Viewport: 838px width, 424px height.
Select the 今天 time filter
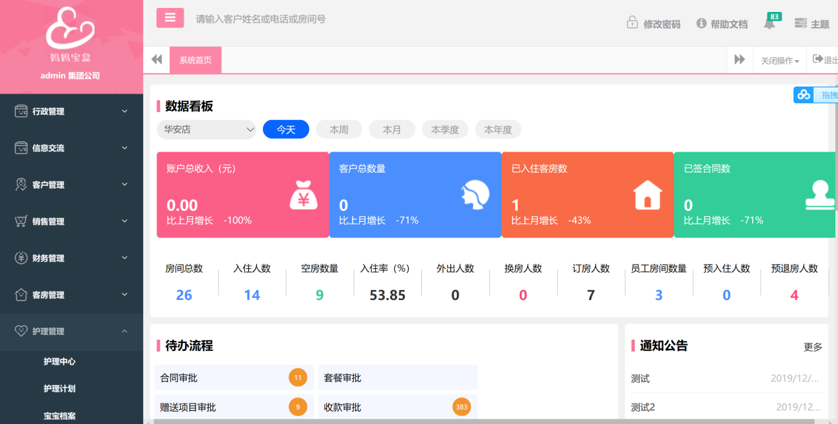[x=286, y=129]
